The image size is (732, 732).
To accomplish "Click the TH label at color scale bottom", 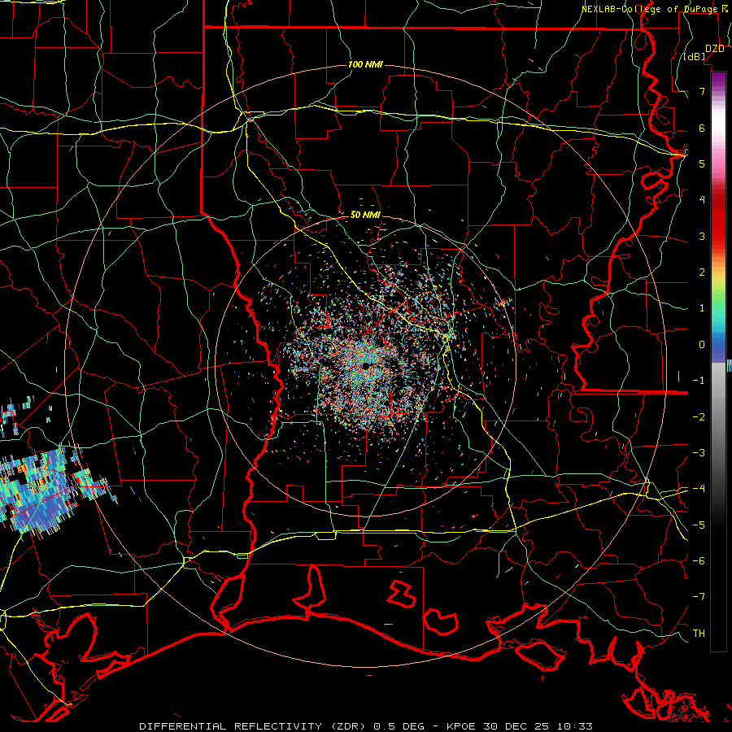I will coord(699,634).
